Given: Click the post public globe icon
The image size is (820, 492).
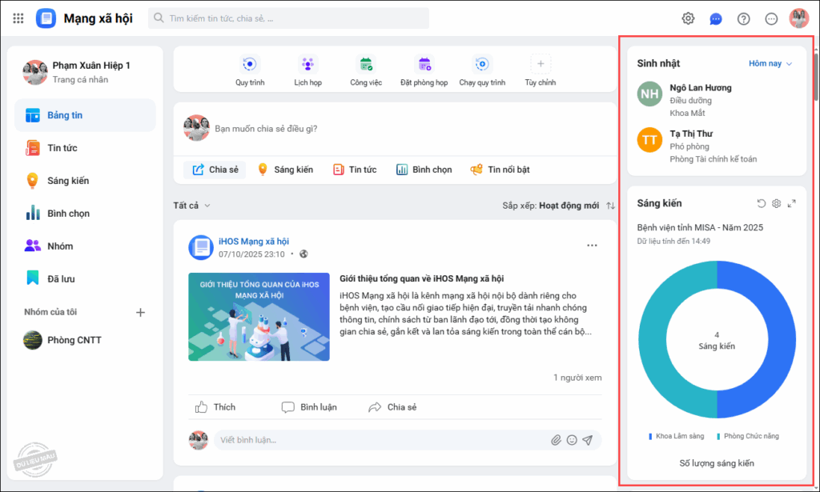Looking at the screenshot, I should (303, 254).
